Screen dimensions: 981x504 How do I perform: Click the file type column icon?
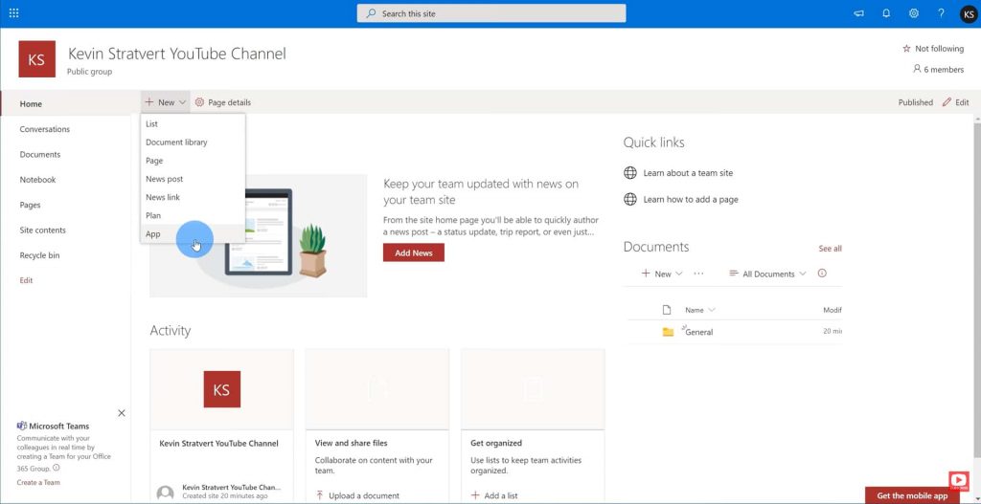pyautogui.click(x=667, y=310)
